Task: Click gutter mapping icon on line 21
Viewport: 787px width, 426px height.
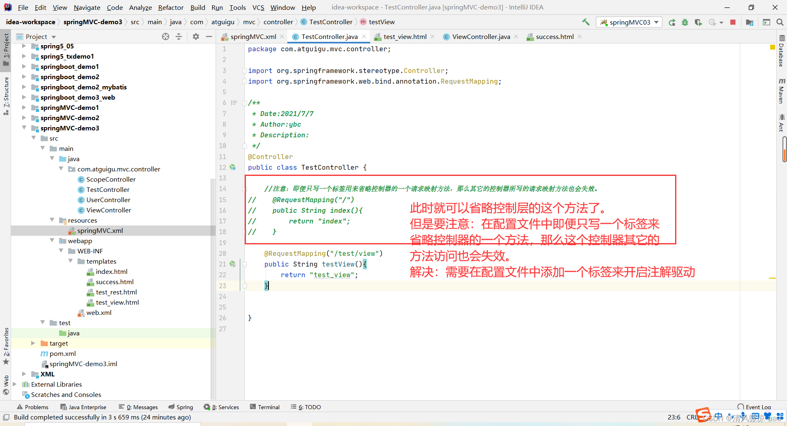Action: pos(232,264)
